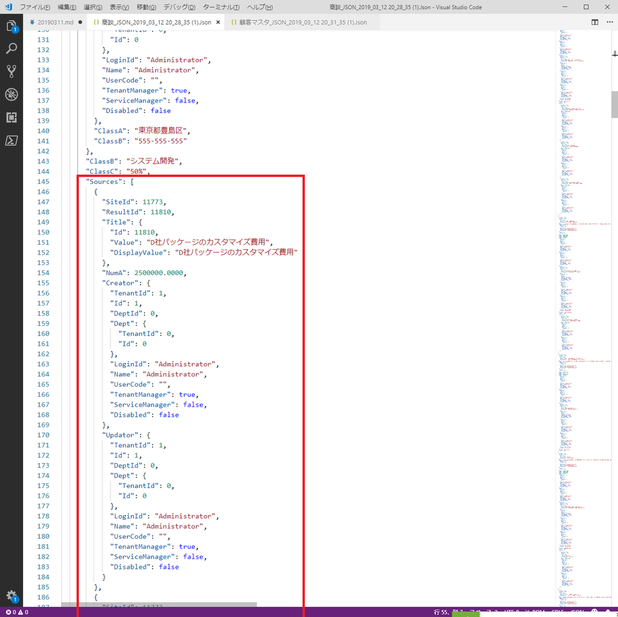Screen dimensions: 618x617
Task: Click the horizontal scrollbar at the editor bottom
Action: [x=159, y=604]
